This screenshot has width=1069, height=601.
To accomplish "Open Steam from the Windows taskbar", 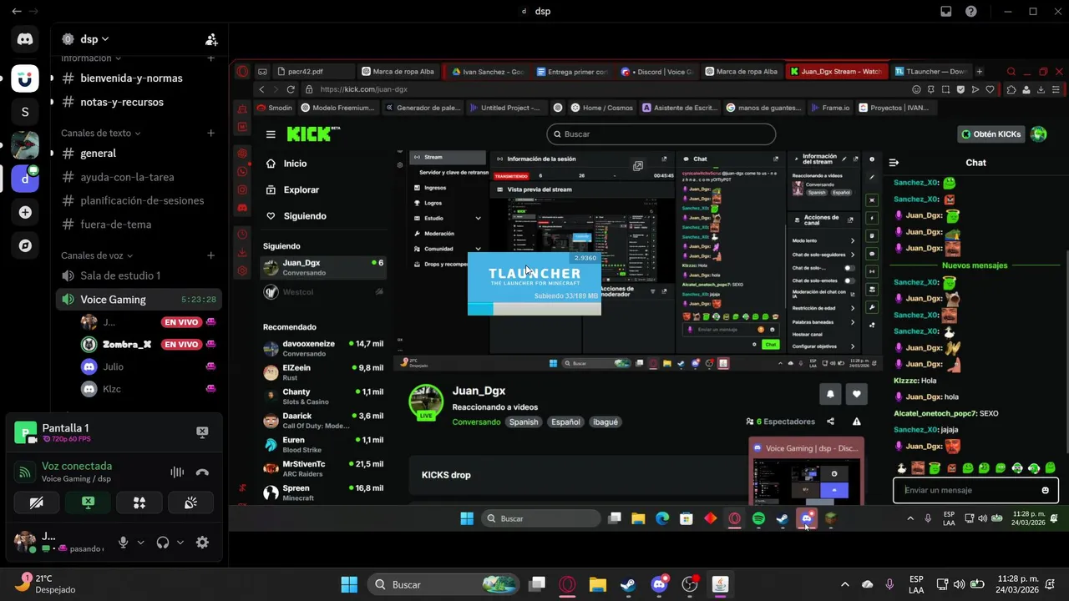I will (628, 584).
